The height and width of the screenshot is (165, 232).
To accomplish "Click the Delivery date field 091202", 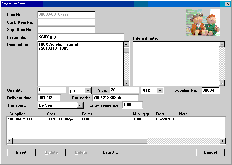I will (49, 98).
